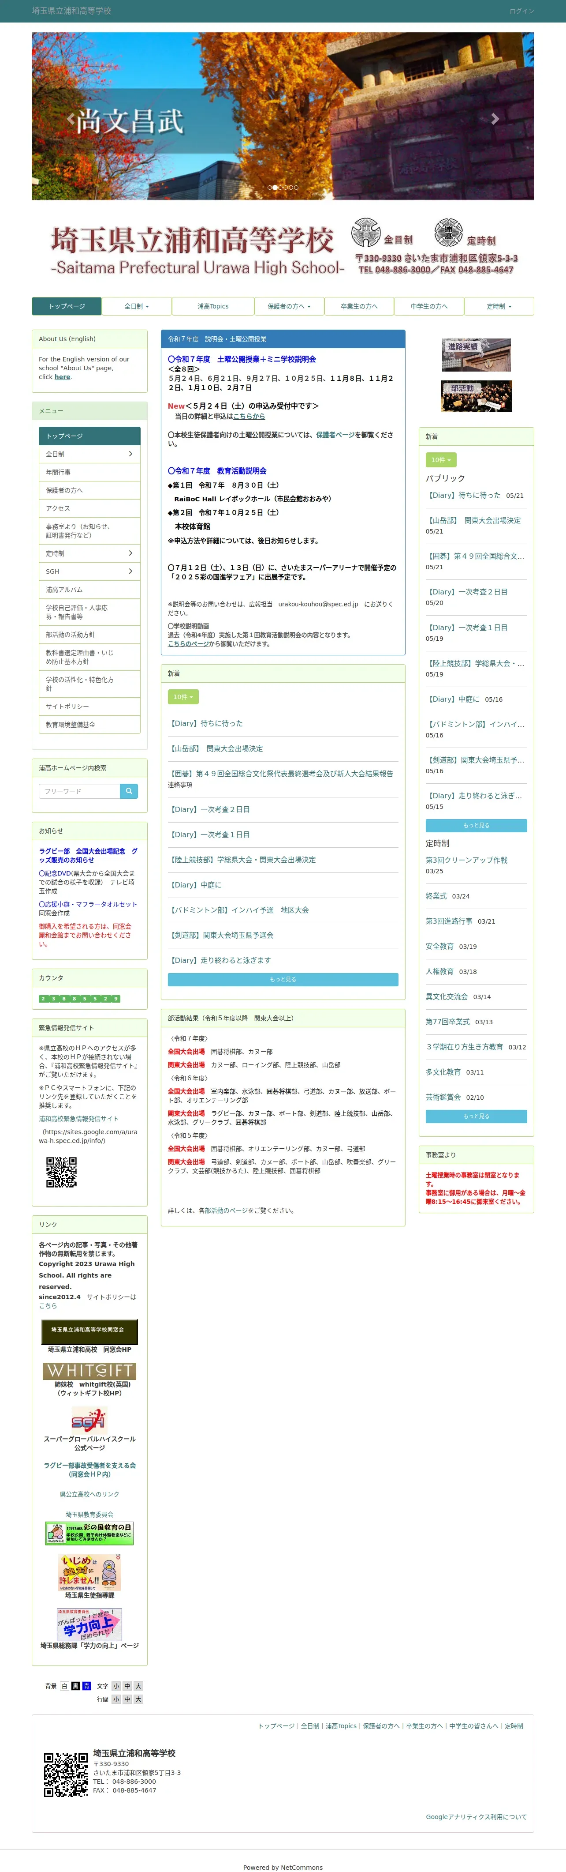Set font size 文字 to 大
The image size is (566, 1872).
point(138,1686)
